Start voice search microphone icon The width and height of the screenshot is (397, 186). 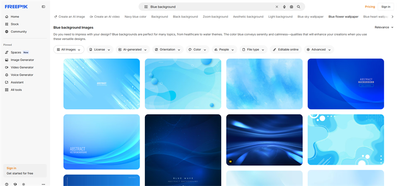pyautogui.click(x=284, y=7)
